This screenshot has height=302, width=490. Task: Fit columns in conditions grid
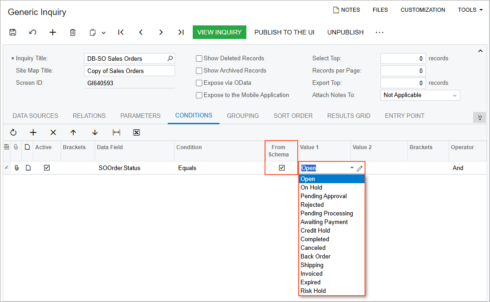point(116,132)
